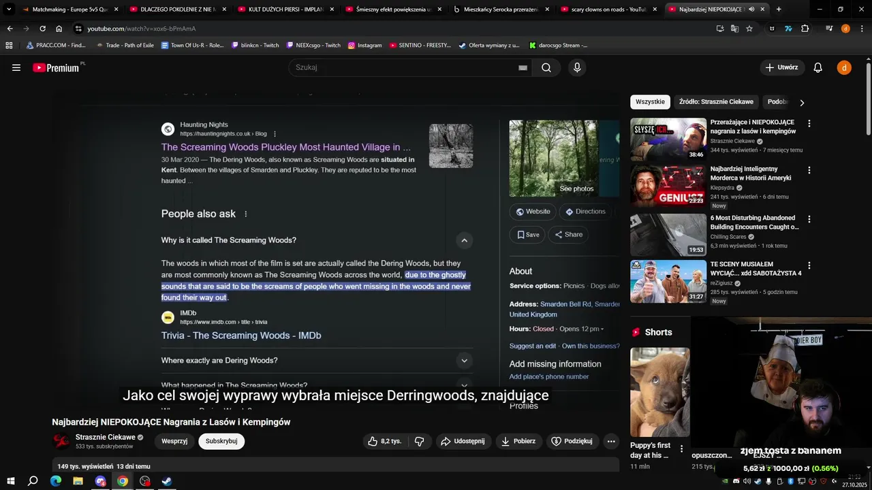This screenshot has width=872, height=490.
Task: Open options for '6 Most Disturbing Abandoned' video
Action: coord(809,219)
